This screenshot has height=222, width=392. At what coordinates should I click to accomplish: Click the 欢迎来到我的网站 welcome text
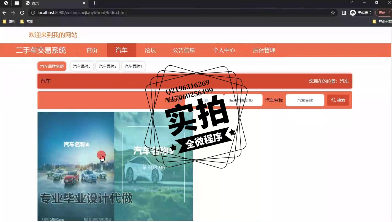53,35
